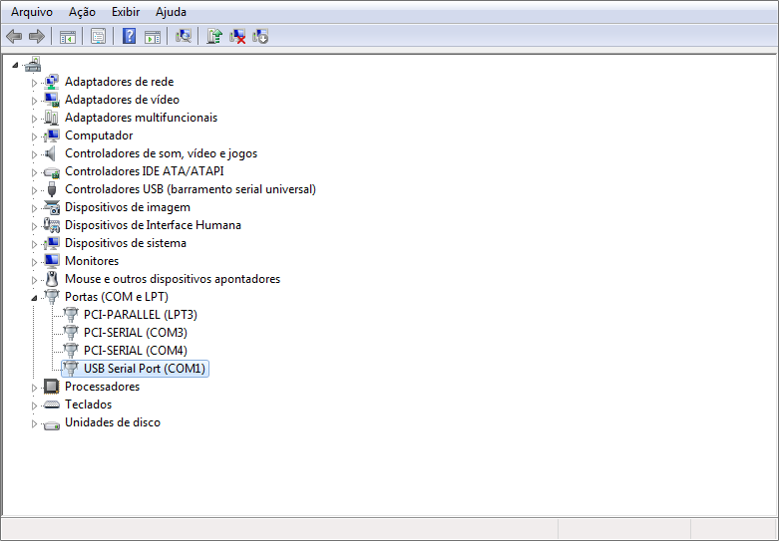Expand the Adaptadores de rede node
This screenshot has width=779, height=541.
point(34,82)
